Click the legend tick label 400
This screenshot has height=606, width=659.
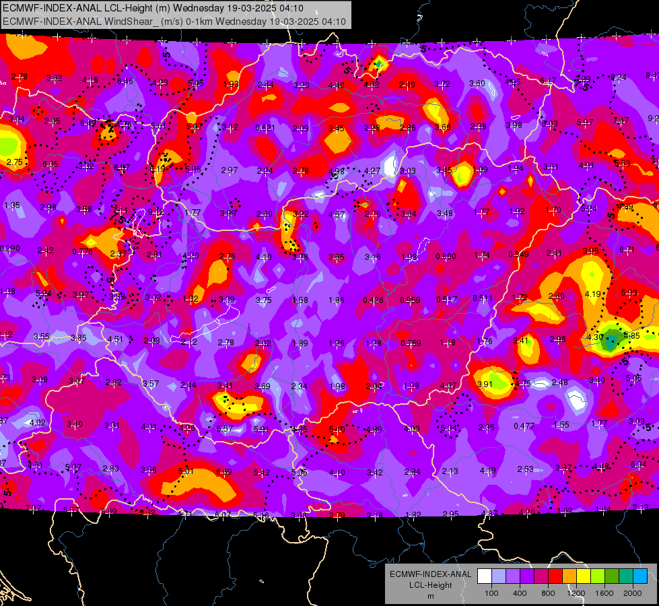(x=520, y=593)
